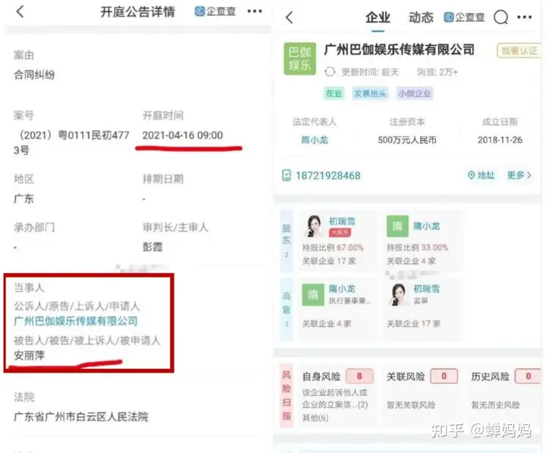This screenshot has height=453, width=546.
Task: Expand 更多 contact info chevron
Action: (519, 175)
